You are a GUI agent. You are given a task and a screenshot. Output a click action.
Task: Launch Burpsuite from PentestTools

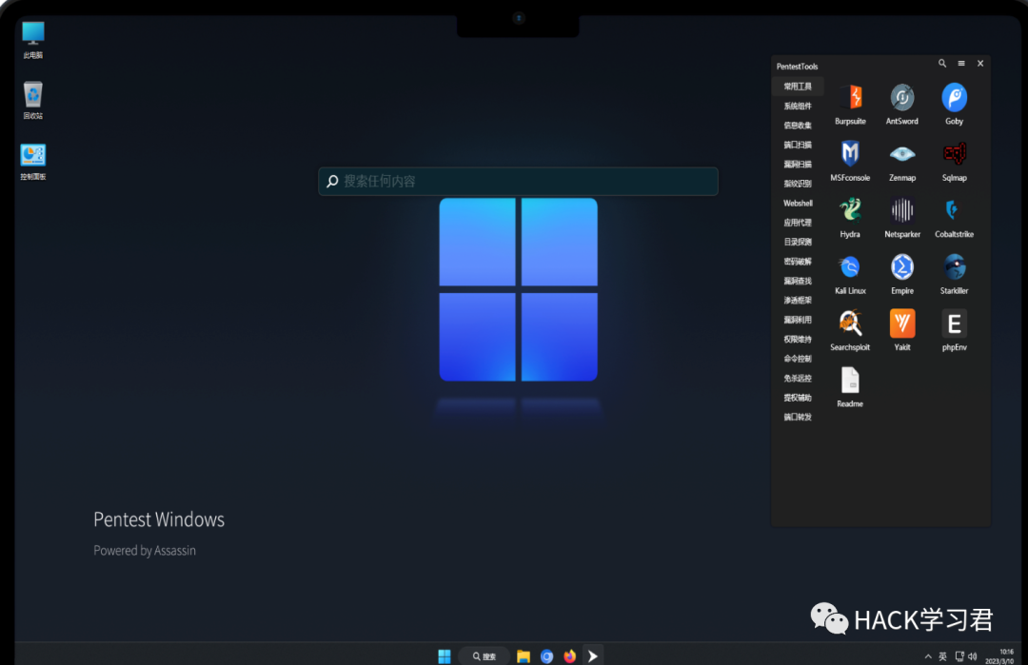coord(850,105)
